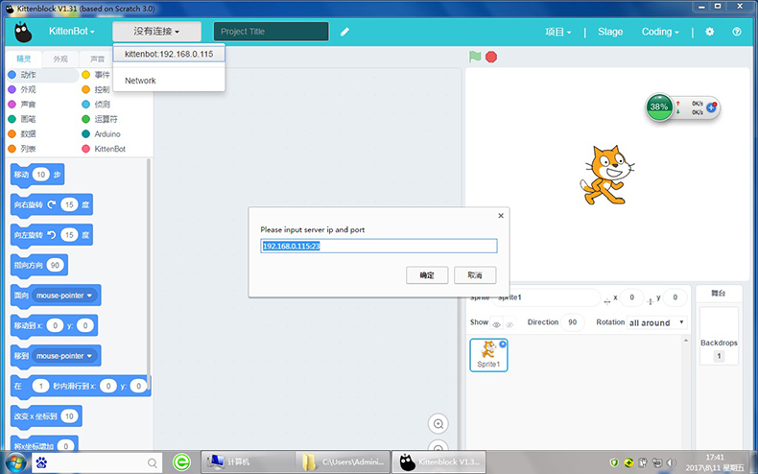
Task: Hide sprite using the crossed-eye icon
Action: point(509,323)
